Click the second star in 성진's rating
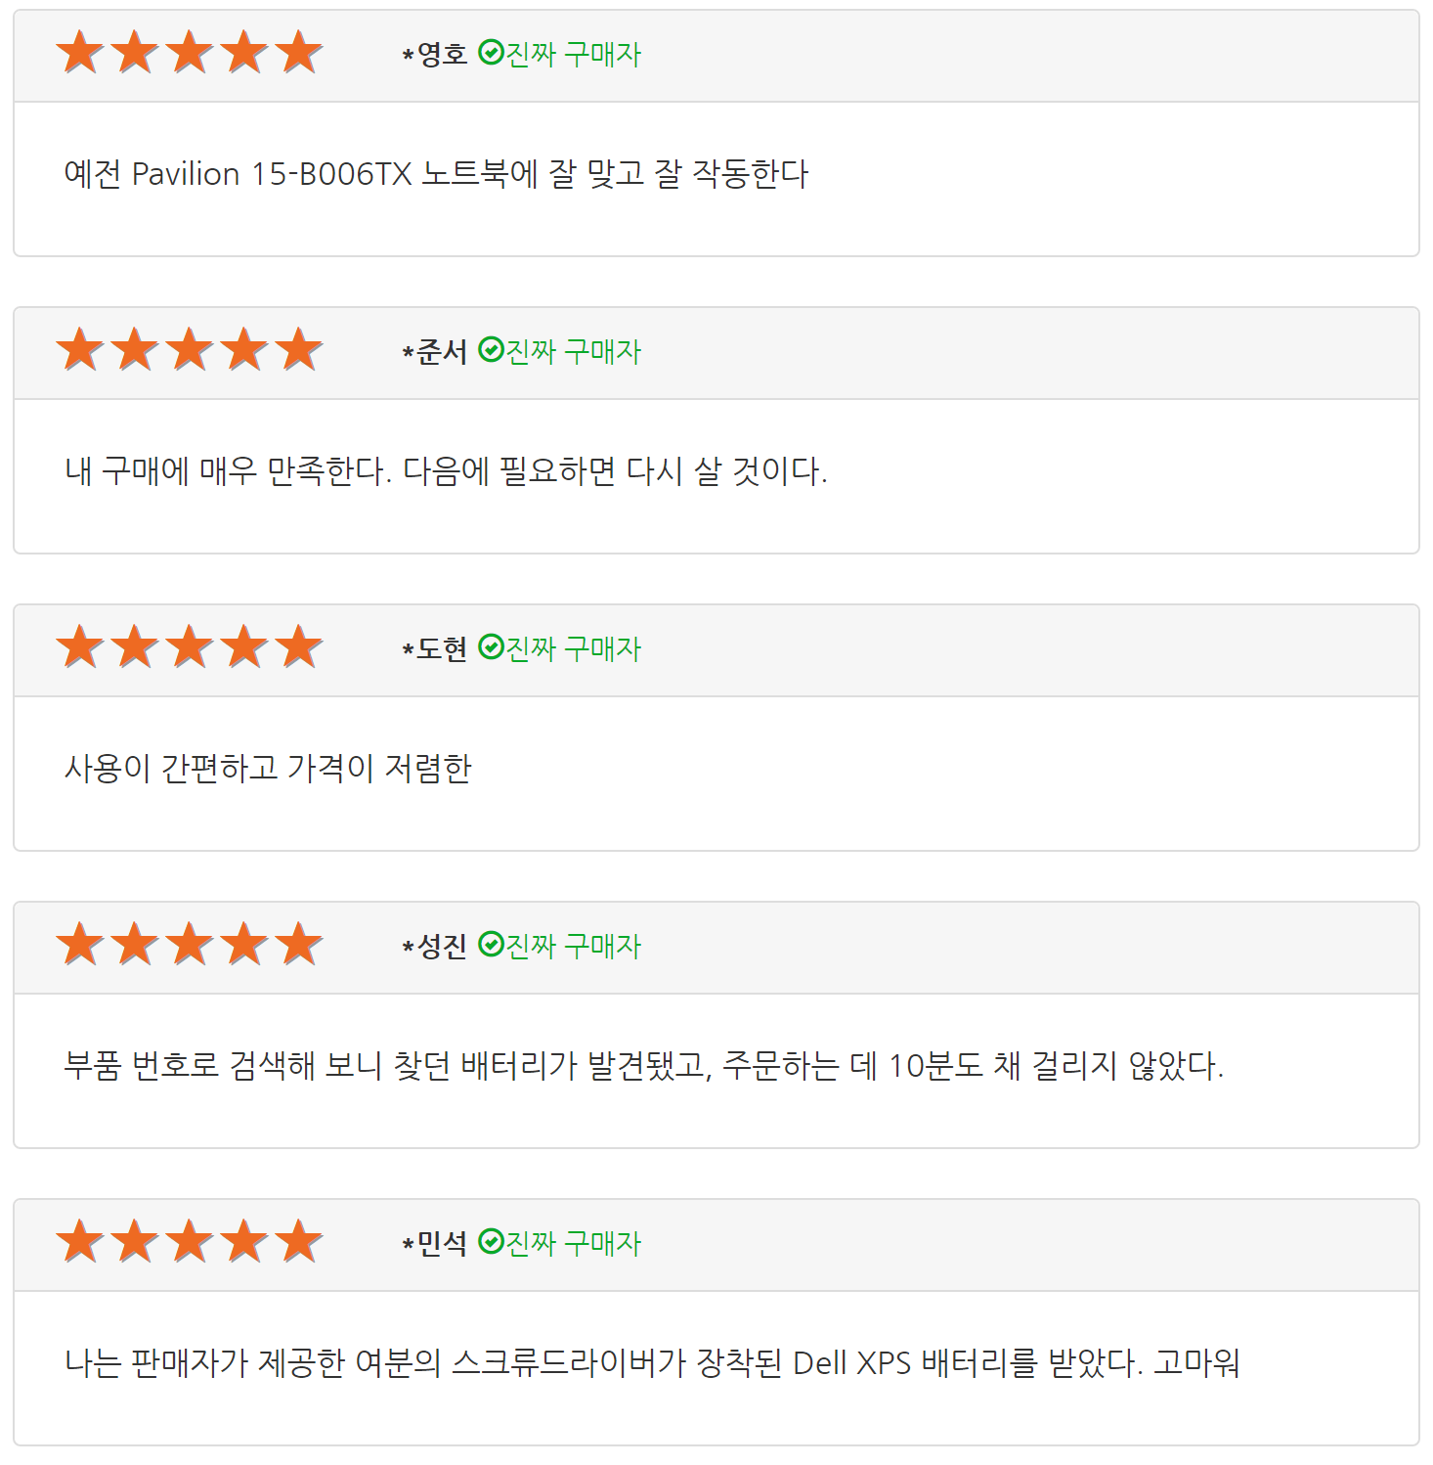 point(135,945)
